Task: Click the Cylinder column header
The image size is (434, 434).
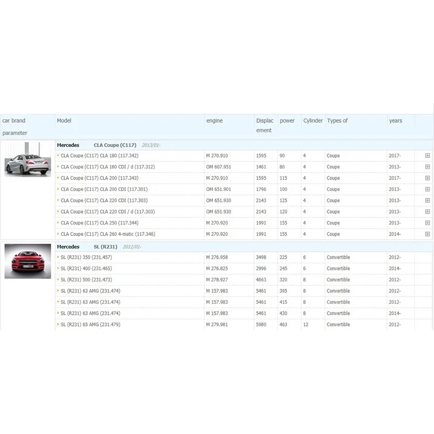Action: 313,120
